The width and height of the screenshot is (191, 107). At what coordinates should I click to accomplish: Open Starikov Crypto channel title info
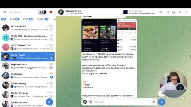pos(73,11)
